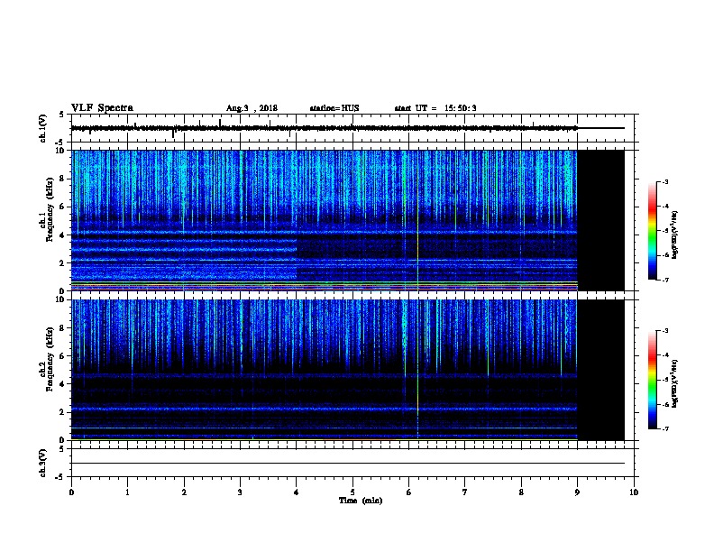The image size is (714, 552).
Task: Select the "start UT = 15:50:3" header text
Action: click(x=435, y=108)
